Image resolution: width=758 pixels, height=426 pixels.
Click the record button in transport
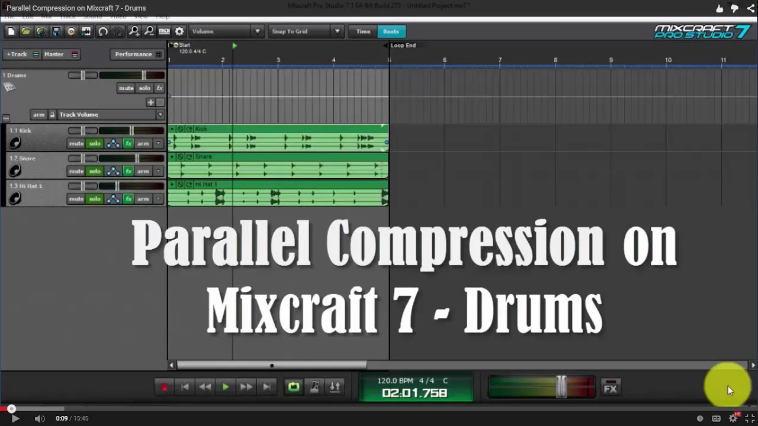tap(165, 387)
